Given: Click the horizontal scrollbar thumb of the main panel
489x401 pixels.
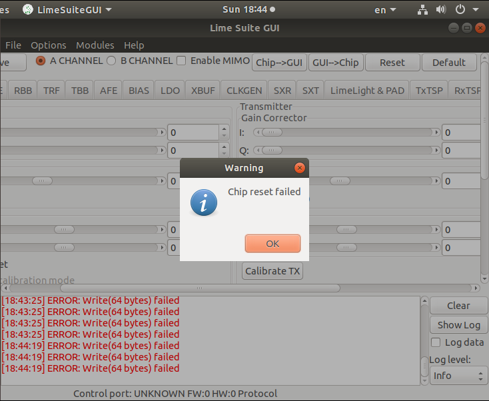Looking at the screenshot, I should click(200, 288).
